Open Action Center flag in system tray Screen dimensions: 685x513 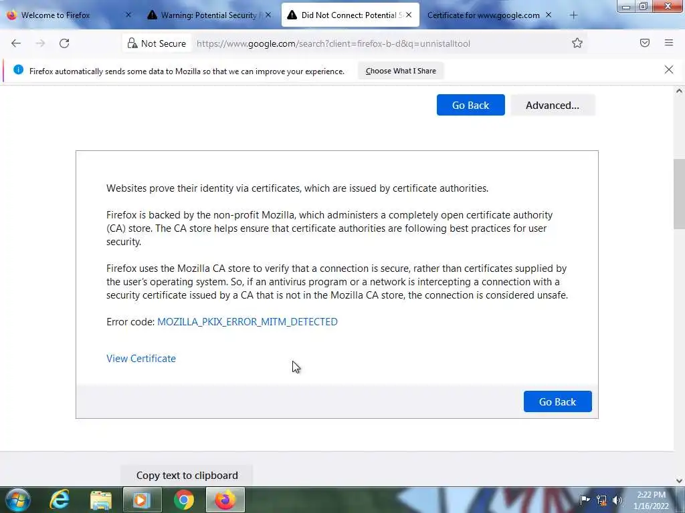[x=585, y=500]
